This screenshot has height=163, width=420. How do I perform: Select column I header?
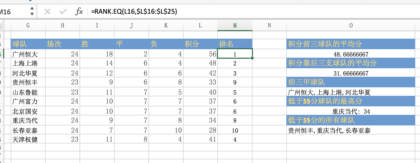[97, 25]
